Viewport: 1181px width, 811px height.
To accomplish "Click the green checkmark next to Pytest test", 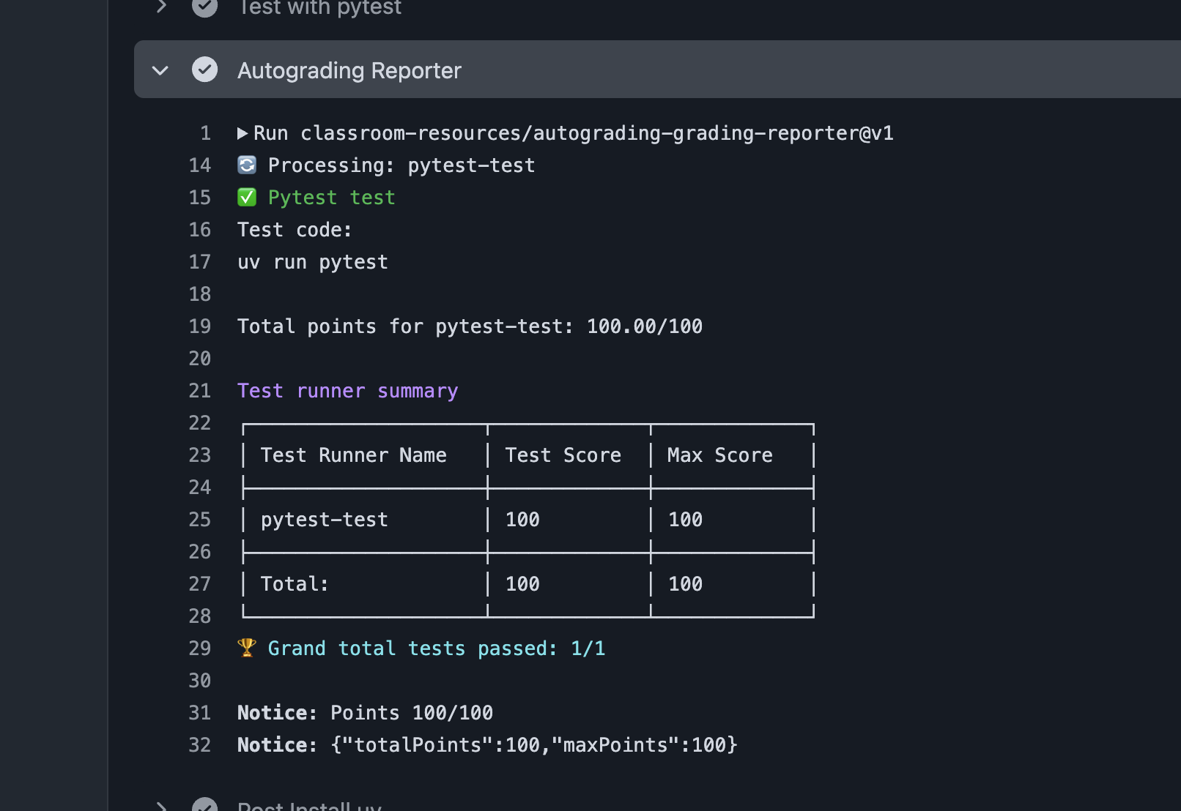I will (x=247, y=198).
